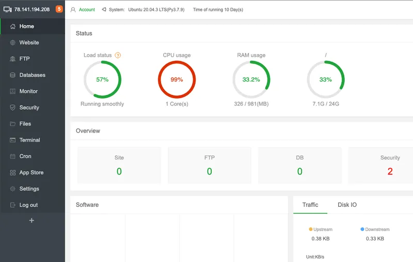Open Terminal via its sidebar icon

click(x=13, y=140)
